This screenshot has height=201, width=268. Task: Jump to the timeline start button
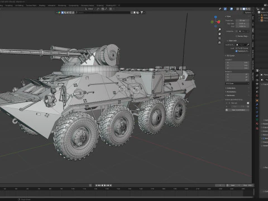click(x=97, y=185)
